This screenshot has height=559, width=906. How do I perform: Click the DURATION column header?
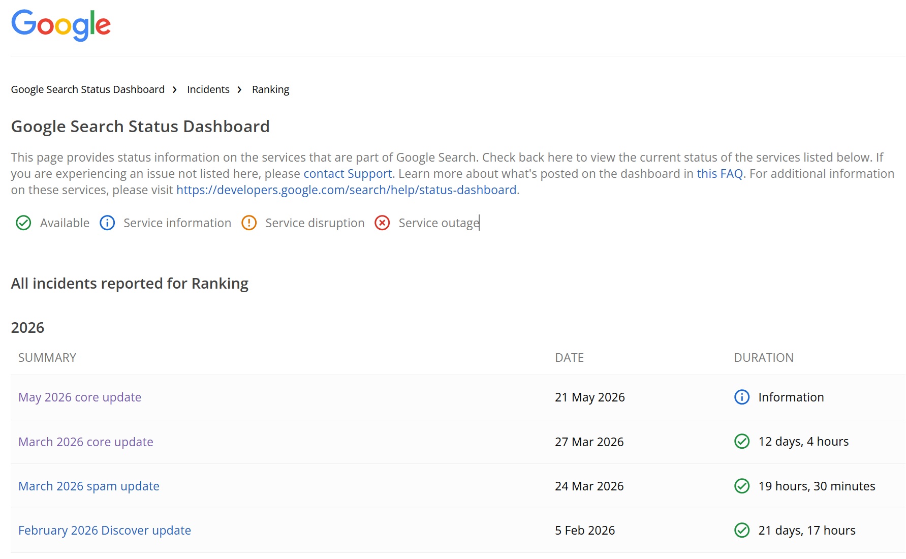coord(764,358)
